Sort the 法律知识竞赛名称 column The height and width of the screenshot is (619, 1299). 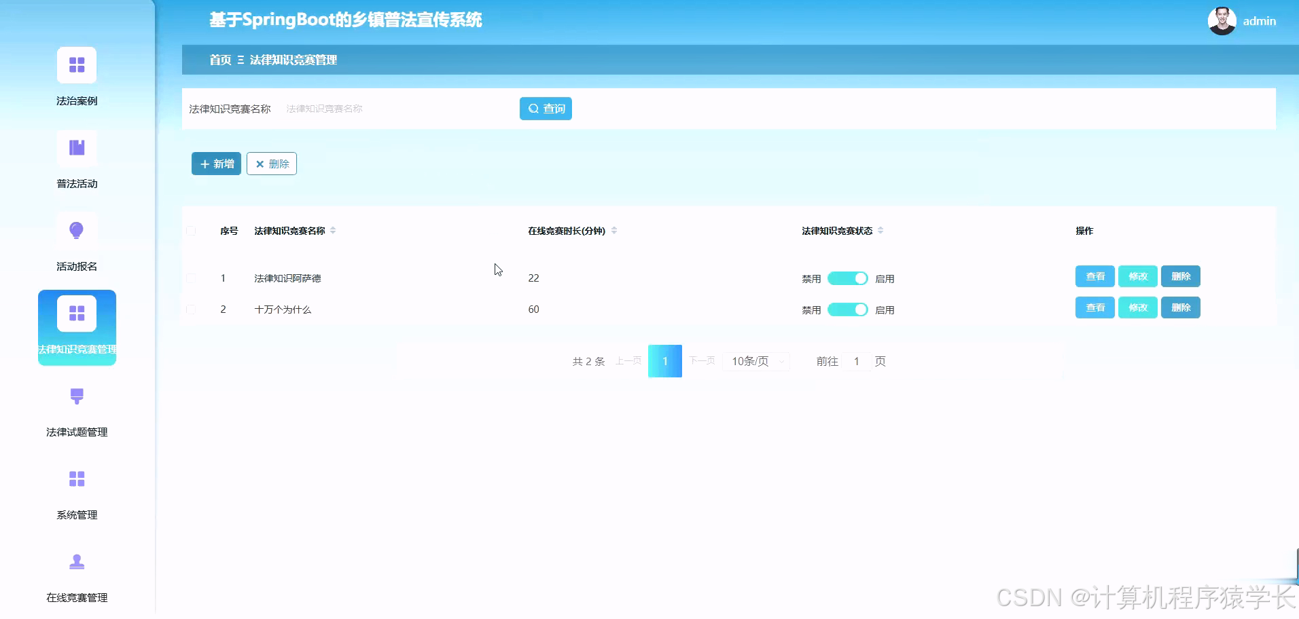pos(333,230)
